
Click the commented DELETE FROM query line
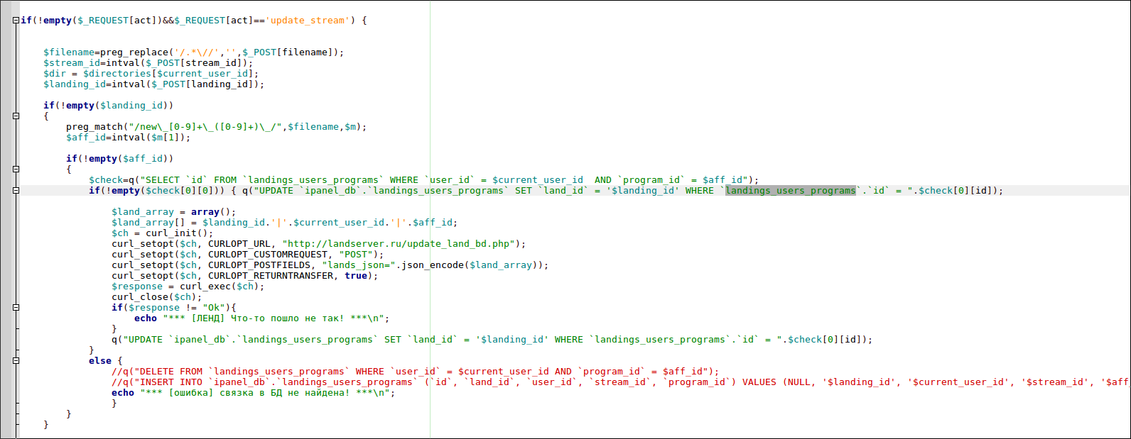[415, 372]
